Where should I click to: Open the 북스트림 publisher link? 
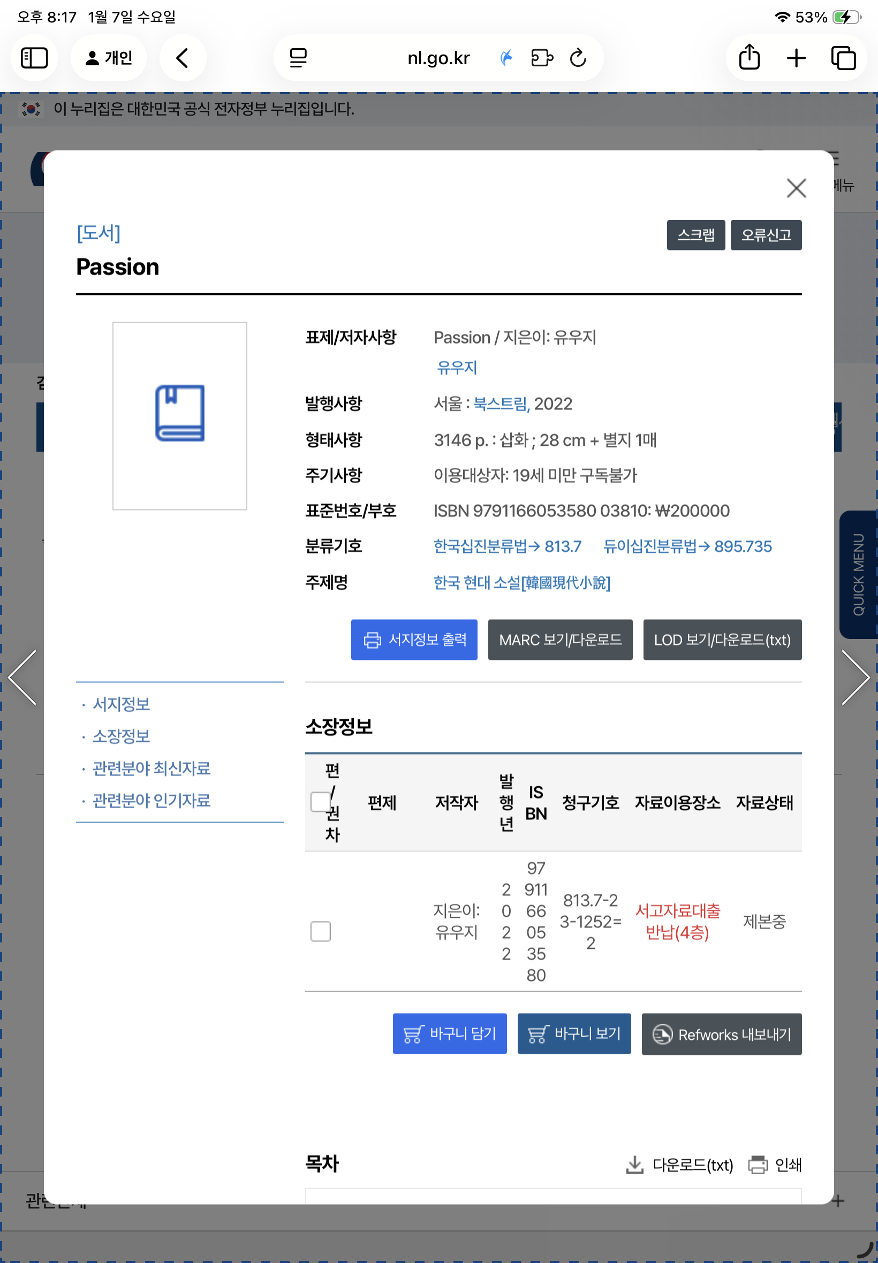(x=500, y=404)
